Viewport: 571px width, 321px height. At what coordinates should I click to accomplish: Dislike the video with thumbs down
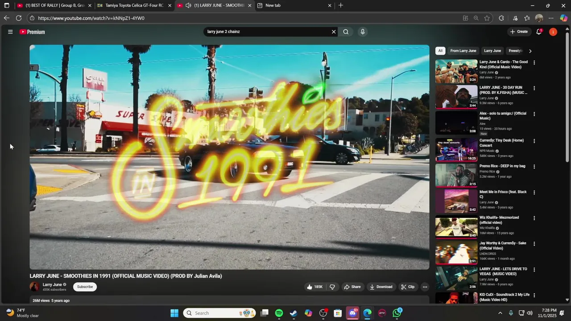[332, 287]
